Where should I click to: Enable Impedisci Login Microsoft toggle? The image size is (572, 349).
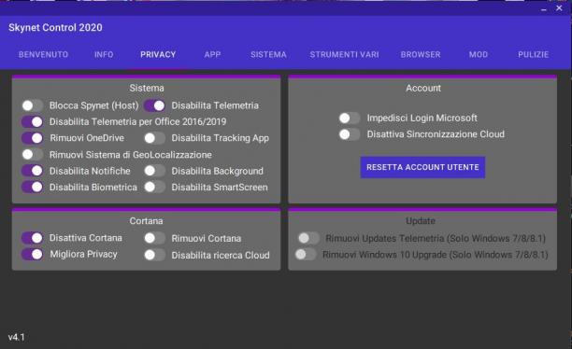(350, 118)
